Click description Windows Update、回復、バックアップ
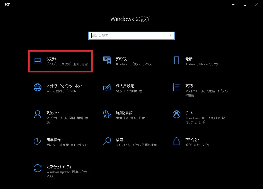 coord(67,174)
